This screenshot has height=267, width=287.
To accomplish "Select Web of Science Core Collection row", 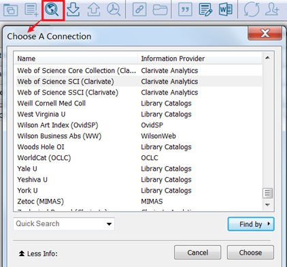I will point(139,71).
